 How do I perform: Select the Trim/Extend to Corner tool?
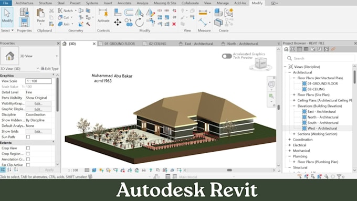[151, 23]
